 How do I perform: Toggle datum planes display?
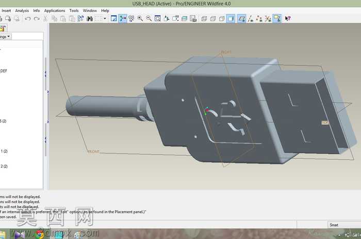click(x=241, y=19)
